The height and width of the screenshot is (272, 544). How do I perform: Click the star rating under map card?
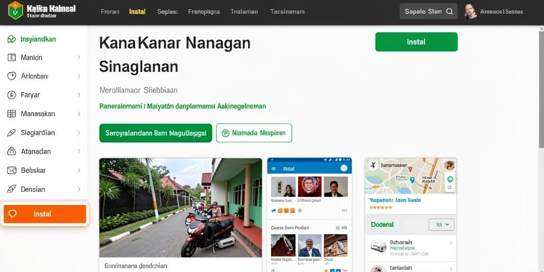pyautogui.click(x=380, y=208)
